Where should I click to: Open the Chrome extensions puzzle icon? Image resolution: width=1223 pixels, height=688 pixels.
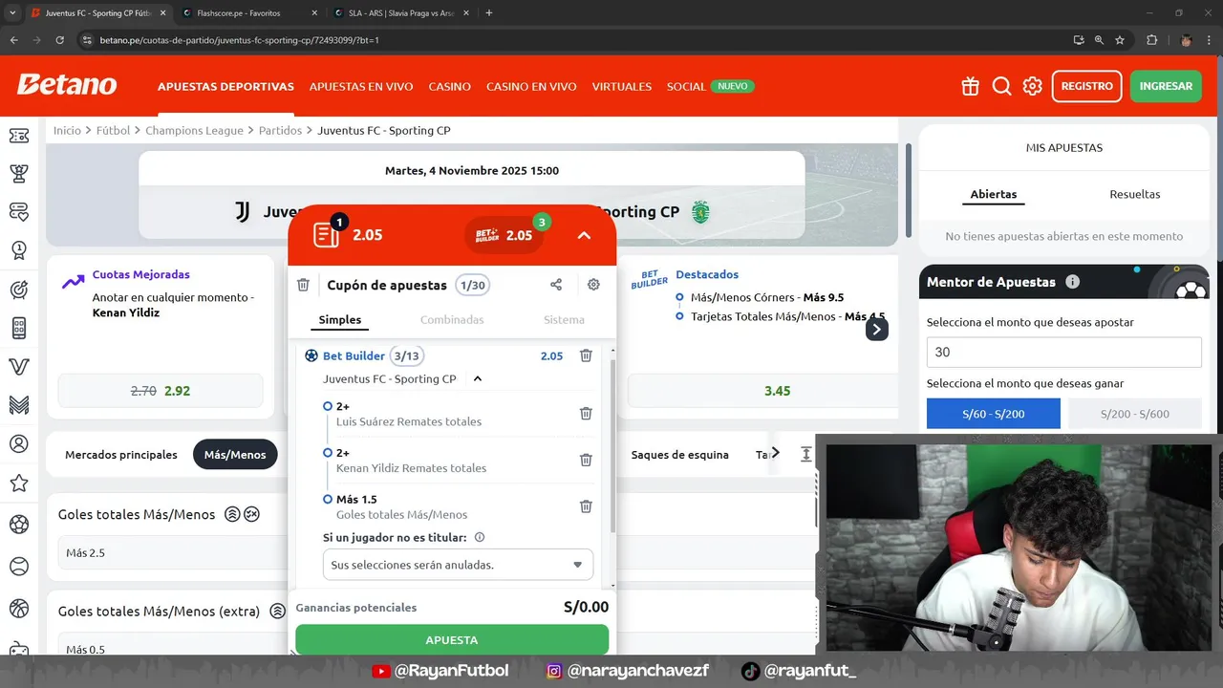click(x=1151, y=40)
